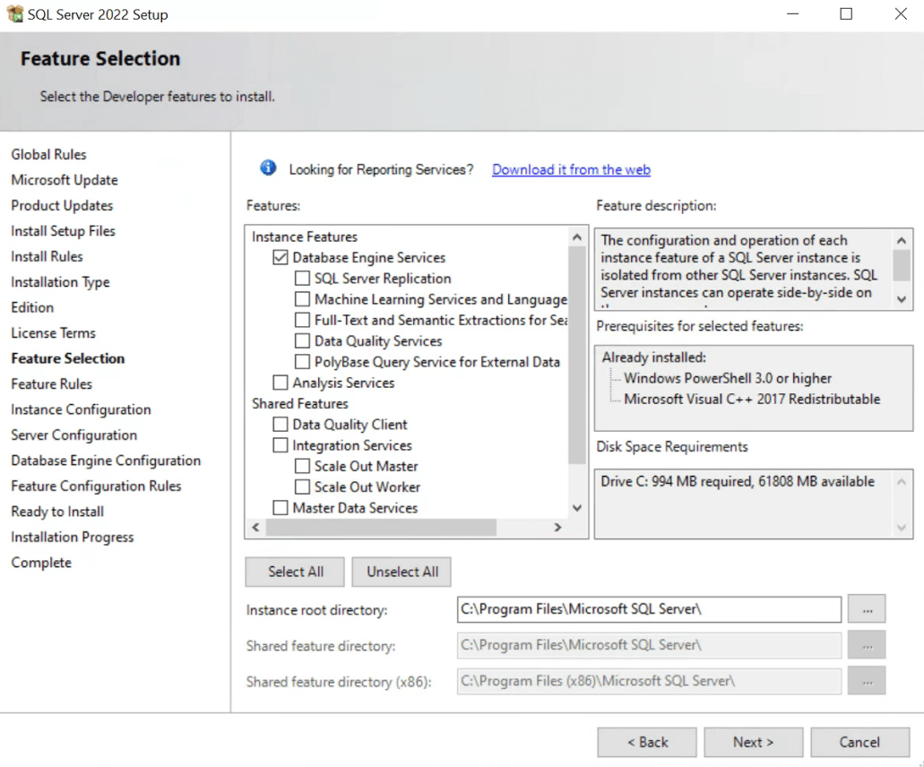Viewport: 924px width, 767px height.
Task: Click the SQL Server Setup title bar icon
Action: point(14,13)
